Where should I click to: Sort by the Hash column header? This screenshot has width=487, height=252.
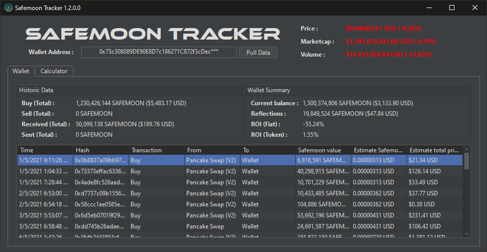click(101, 150)
